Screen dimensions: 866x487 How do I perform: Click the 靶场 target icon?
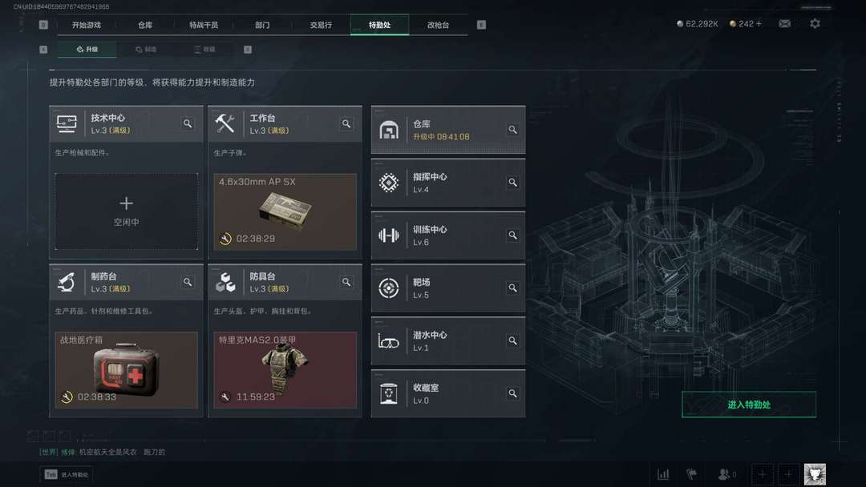[x=389, y=288]
